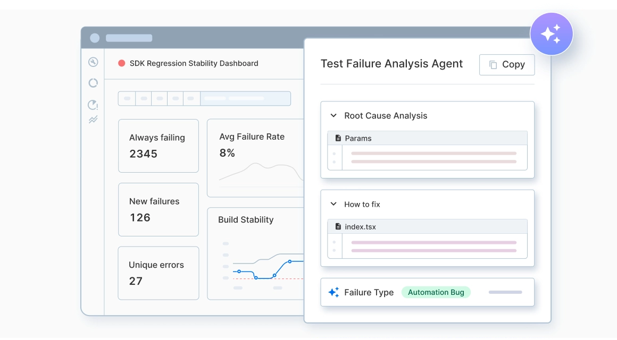
Task: Select the first filter segment above the metrics
Action: coord(127,98)
